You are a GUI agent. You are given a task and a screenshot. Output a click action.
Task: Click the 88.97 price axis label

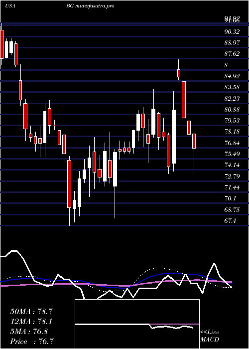coord(232,43)
